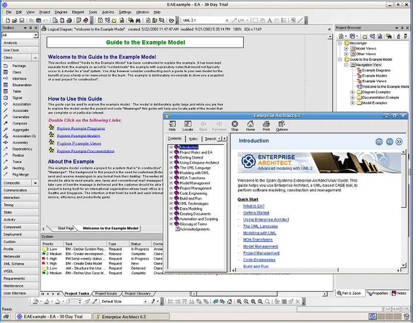
Task: Click the zoom out magnifier icon in the bottom toolbar
Action: point(246,302)
